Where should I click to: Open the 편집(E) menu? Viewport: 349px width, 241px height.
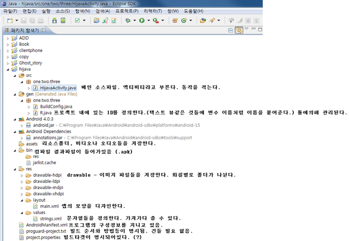pos(30,11)
